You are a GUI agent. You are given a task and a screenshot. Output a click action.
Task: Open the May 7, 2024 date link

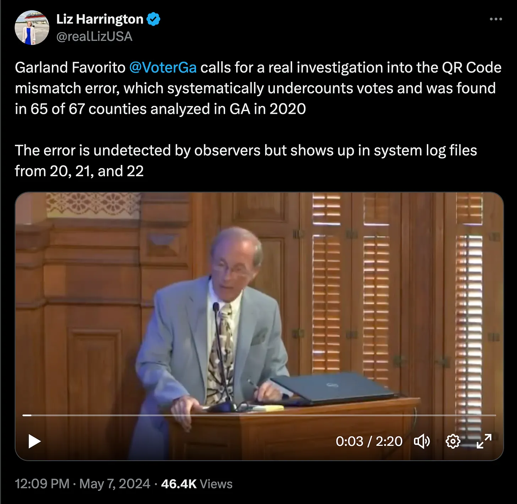click(115, 484)
